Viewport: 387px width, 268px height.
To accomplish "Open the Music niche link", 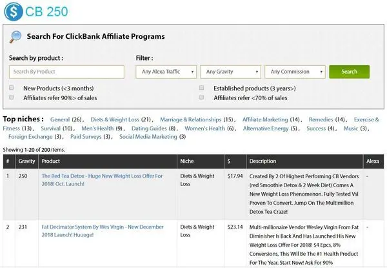I will click(351, 129).
